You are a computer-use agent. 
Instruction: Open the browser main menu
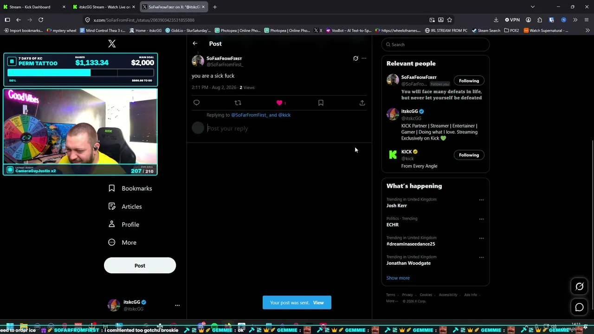click(587, 20)
